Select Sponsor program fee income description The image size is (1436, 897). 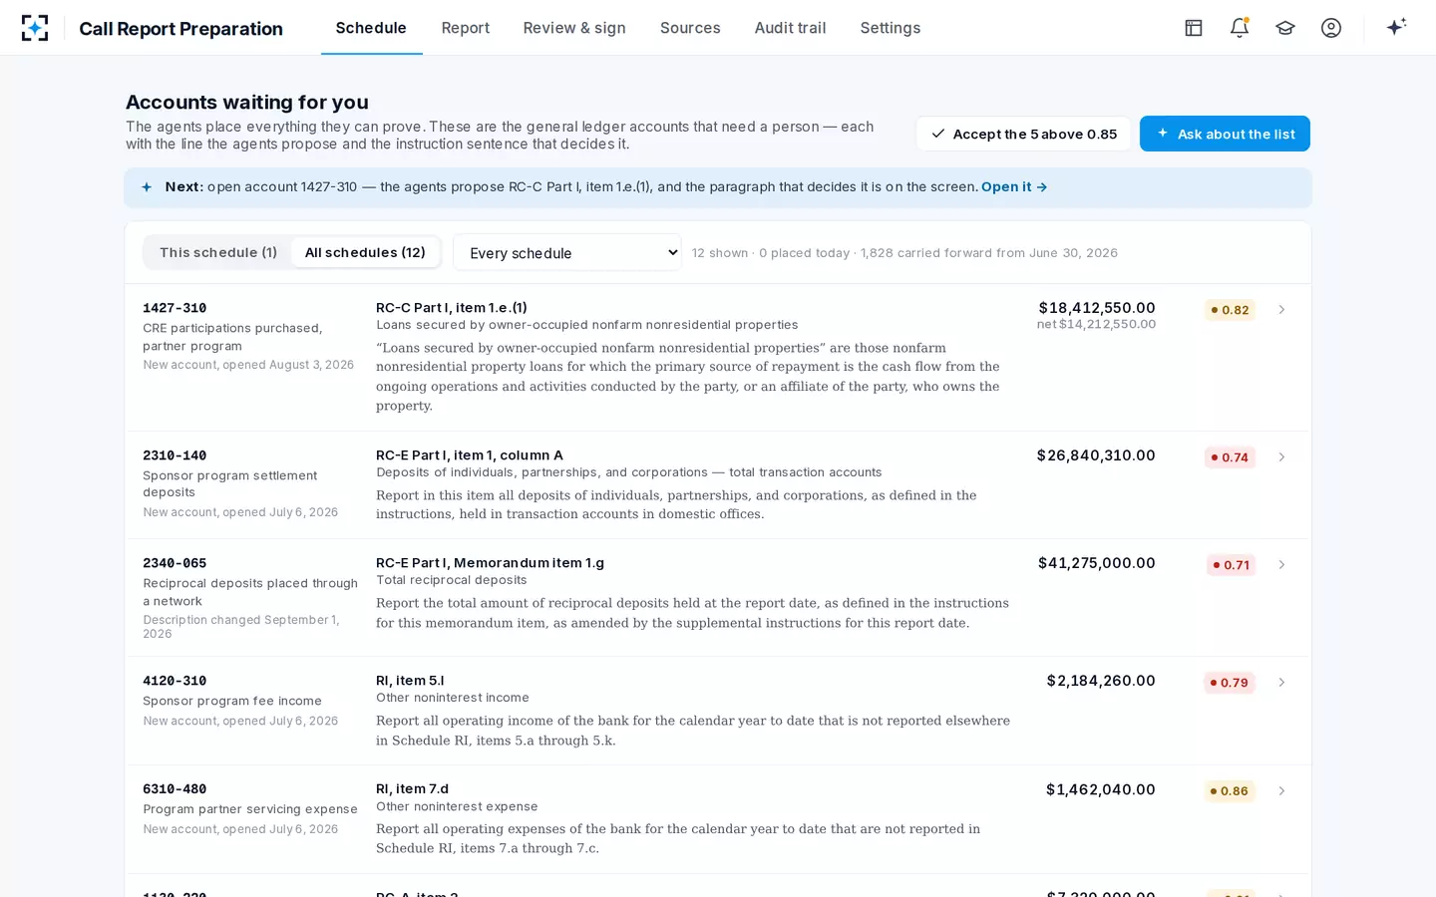[x=232, y=701]
